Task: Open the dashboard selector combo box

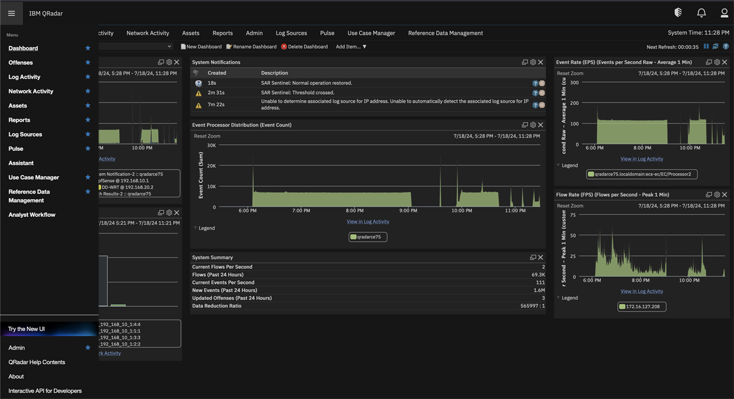Action: click(x=136, y=46)
